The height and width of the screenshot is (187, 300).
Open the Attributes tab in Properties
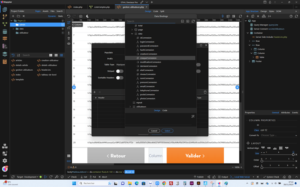[x=286, y=113]
